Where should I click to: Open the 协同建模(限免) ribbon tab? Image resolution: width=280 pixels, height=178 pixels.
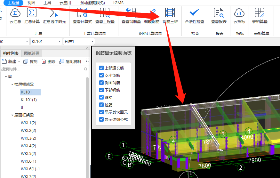click(x=92, y=3)
